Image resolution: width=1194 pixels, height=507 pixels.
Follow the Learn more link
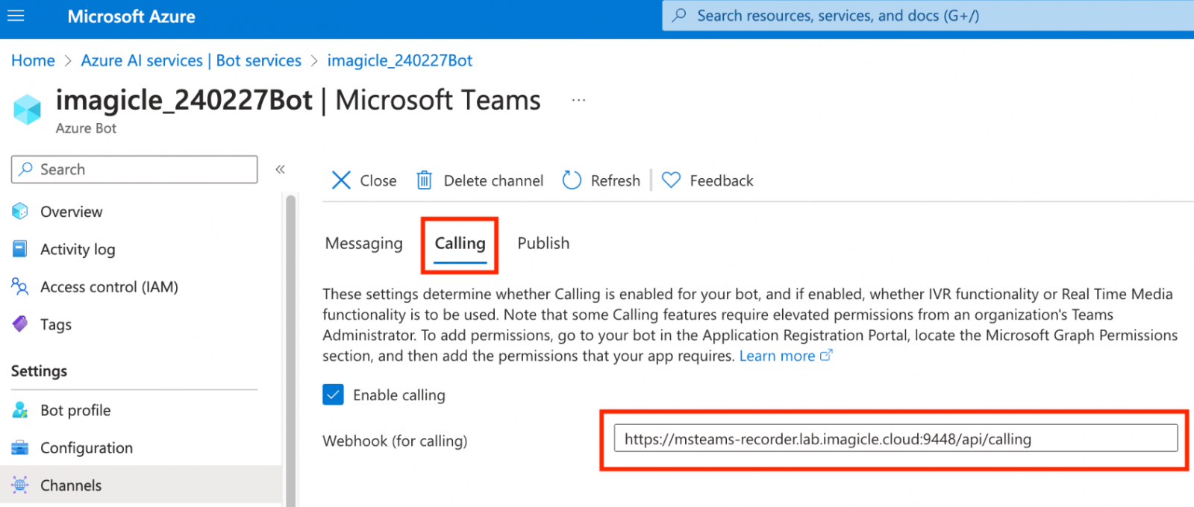pos(777,356)
